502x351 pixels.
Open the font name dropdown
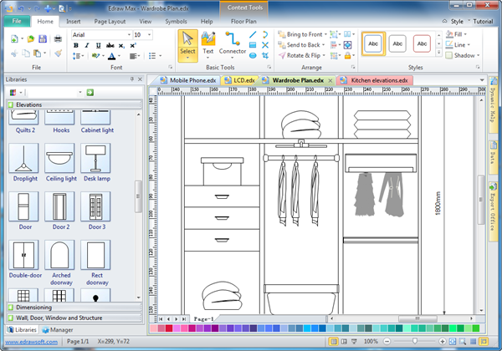(x=127, y=34)
